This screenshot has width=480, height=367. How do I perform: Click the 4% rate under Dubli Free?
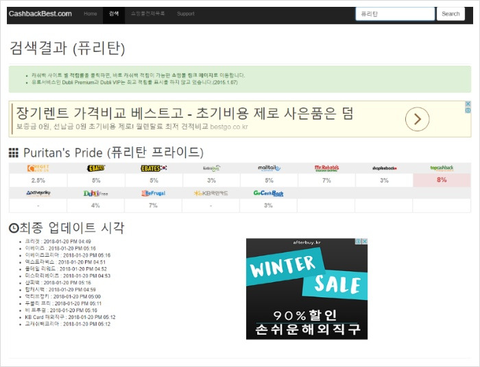95,205
